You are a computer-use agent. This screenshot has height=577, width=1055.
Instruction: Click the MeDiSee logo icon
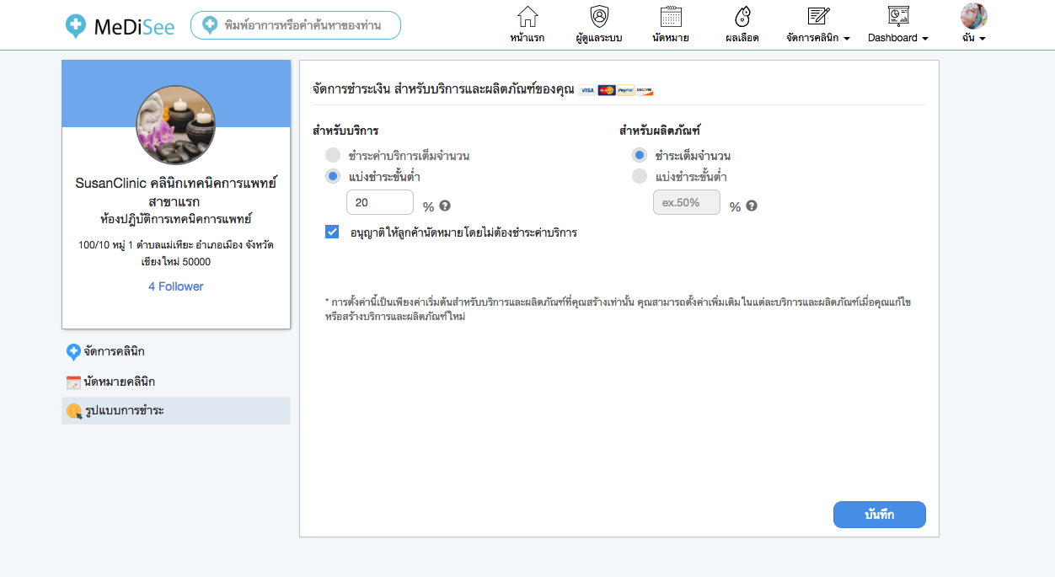[x=76, y=26]
